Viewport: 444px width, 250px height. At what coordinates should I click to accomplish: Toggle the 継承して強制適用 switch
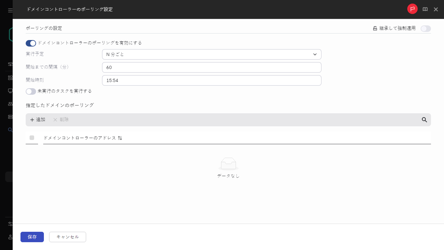[425, 29]
